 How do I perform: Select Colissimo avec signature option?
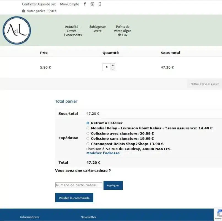pyautogui.click(x=88, y=133)
